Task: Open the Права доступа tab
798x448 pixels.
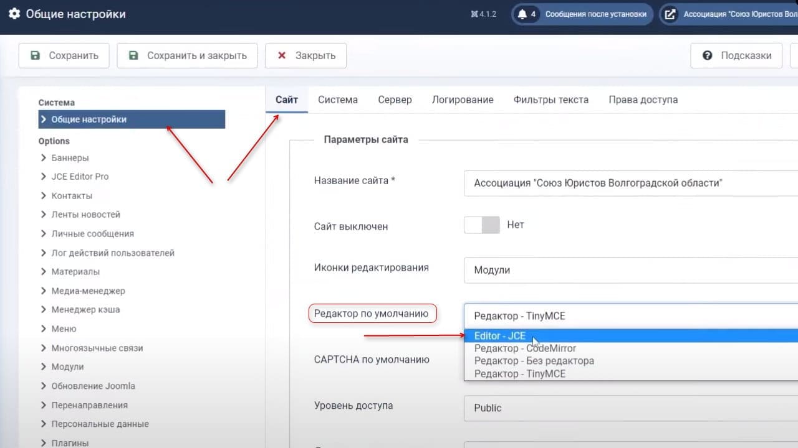Action: tap(643, 100)
